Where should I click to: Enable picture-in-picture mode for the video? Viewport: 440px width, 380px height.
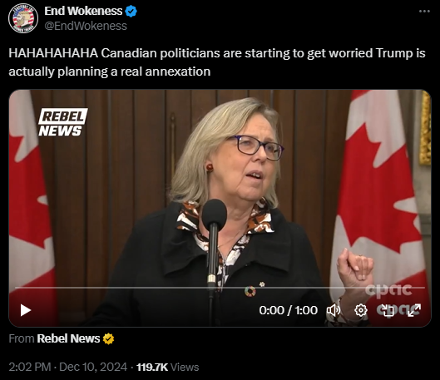(x=388, y=310)
